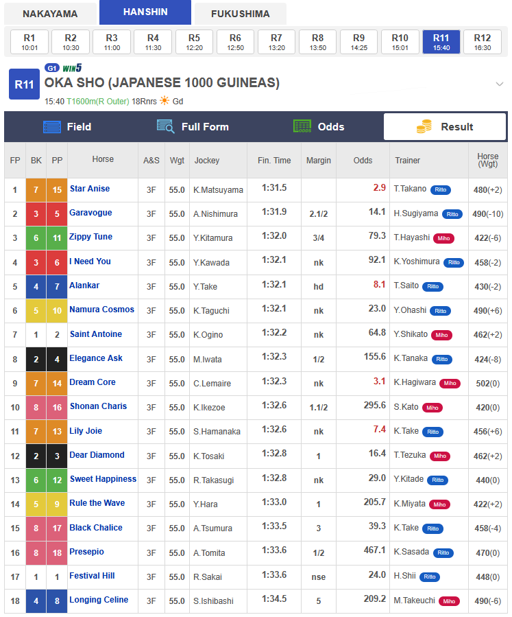
Task: Click Ritto badge beside H.Sugiyama
Action: [452, 214]
